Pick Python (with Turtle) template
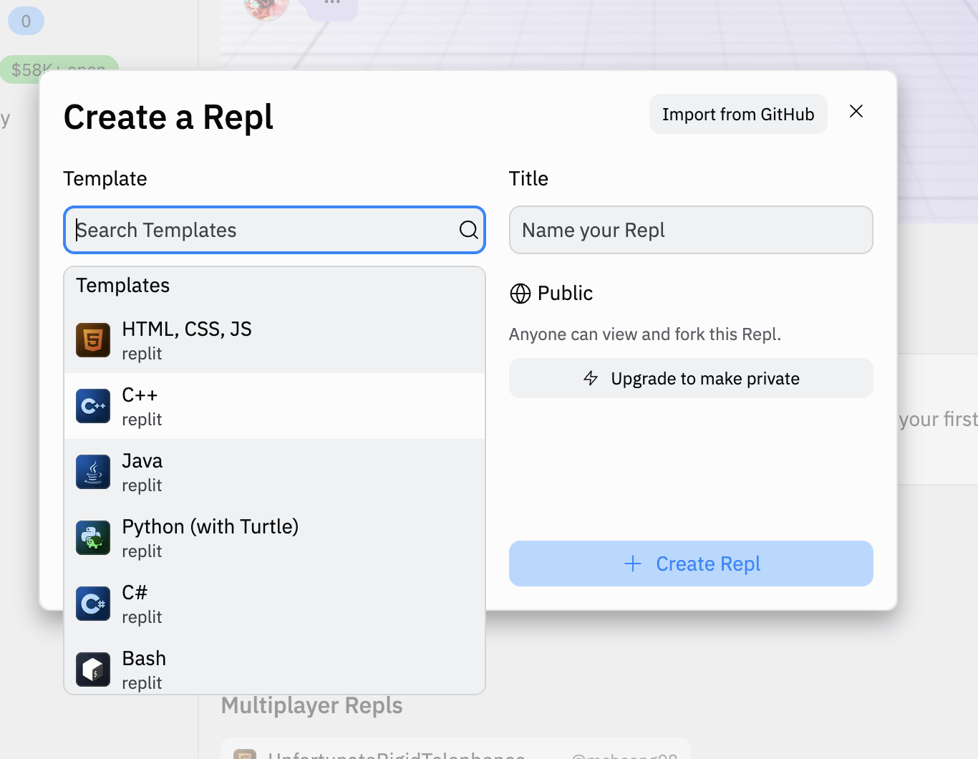 (x=274, y=538)
